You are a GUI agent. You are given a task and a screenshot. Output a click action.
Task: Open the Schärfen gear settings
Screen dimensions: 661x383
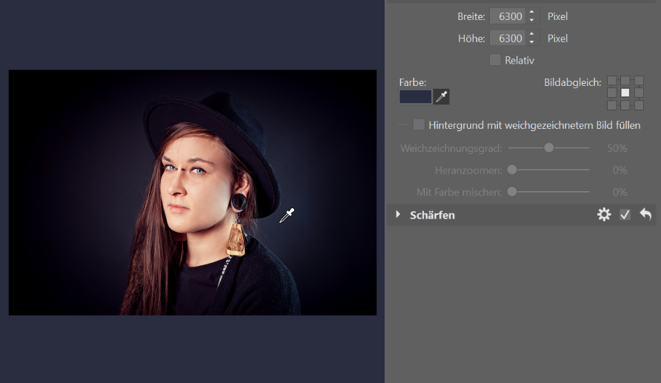[604, 215]
